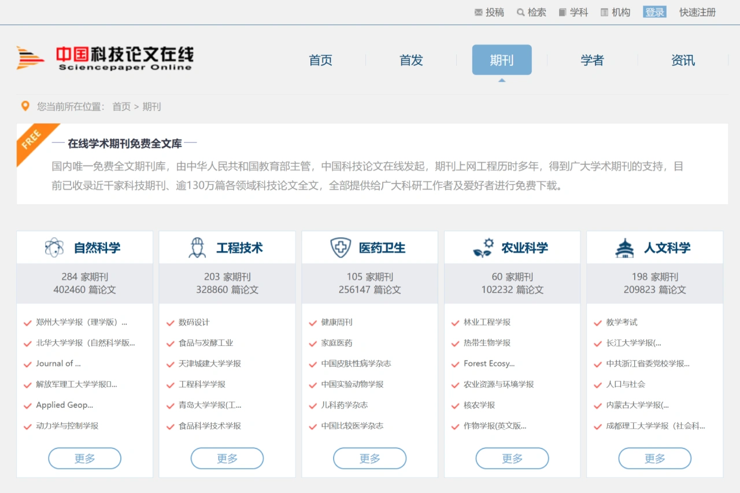Click 更多 under 自然科学

click(84, 458)
